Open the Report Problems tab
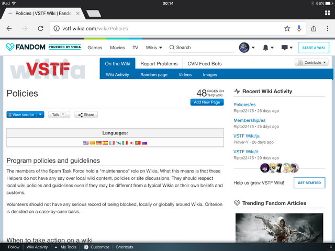The width and height of the screenshot is (335, 251). (159, 64)
